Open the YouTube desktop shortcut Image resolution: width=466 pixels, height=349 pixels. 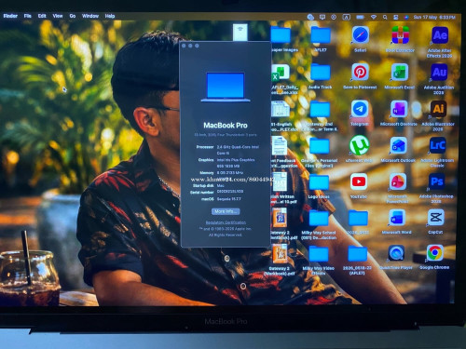359,181
